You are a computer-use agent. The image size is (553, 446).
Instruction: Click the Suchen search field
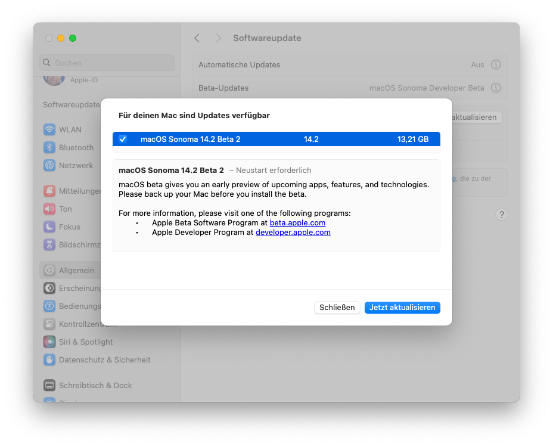coord(107,63)
